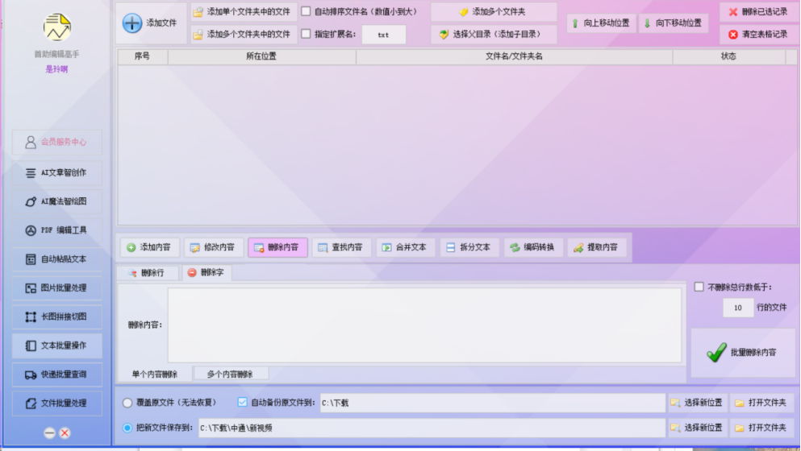This screenshot has height=451, width=801.
Task: Toggle 自动备份原文件到 checkbox
Action: tap(242, 402)
